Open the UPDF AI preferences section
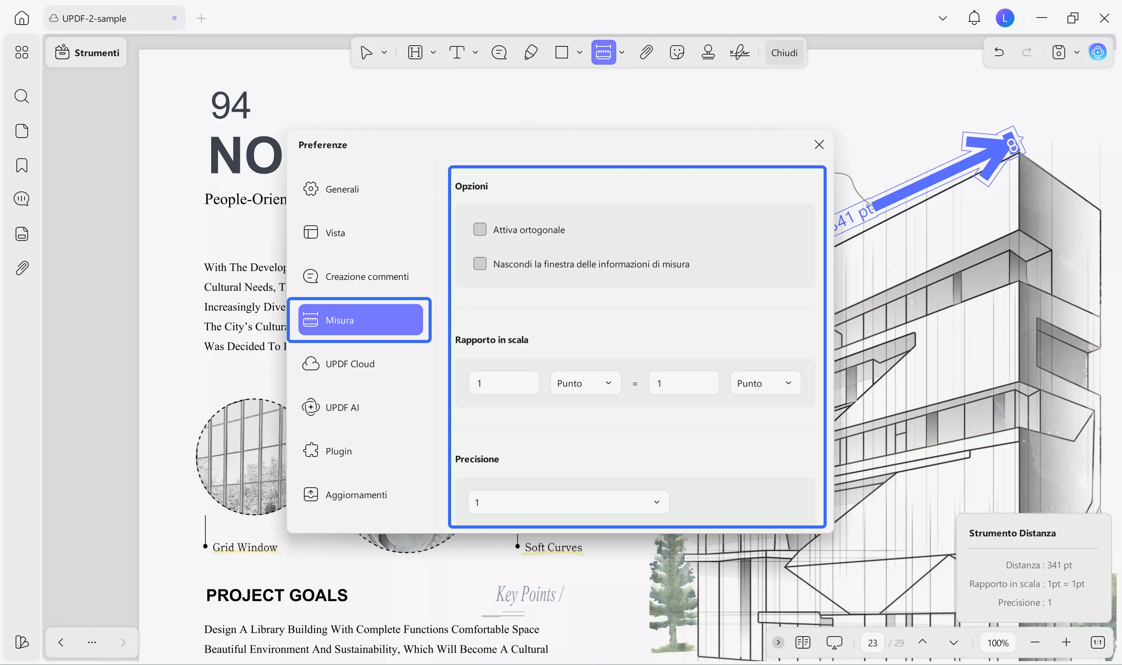 [342, 407]
